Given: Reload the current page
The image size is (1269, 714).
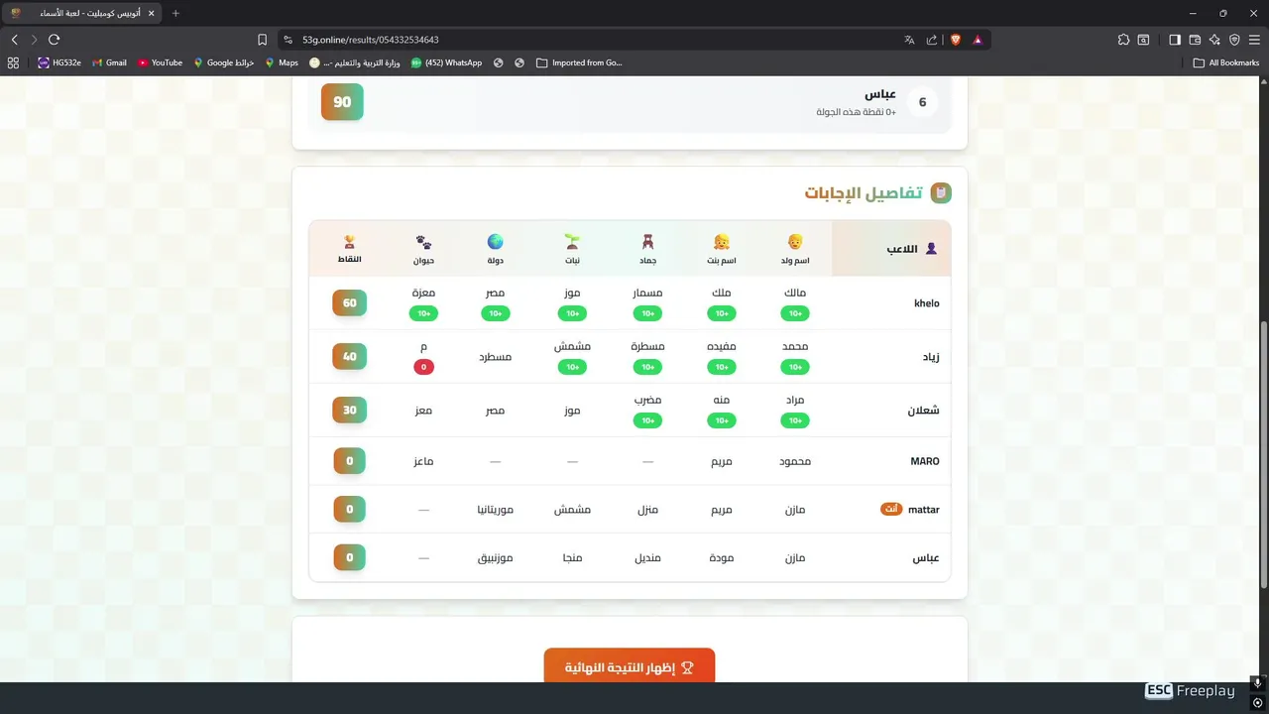Looking at the screenshot, I should tap(54, 40).
